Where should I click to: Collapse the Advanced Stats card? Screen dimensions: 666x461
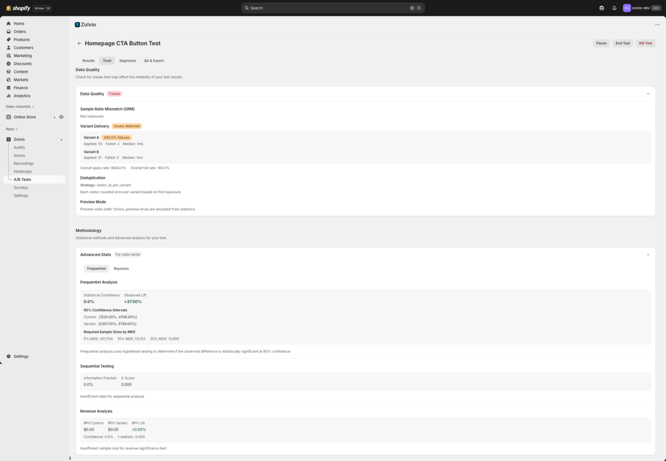click(648, 255)
